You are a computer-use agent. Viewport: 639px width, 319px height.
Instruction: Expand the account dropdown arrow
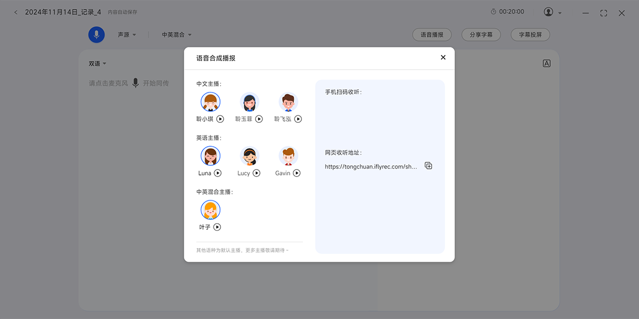coord(560,13)
